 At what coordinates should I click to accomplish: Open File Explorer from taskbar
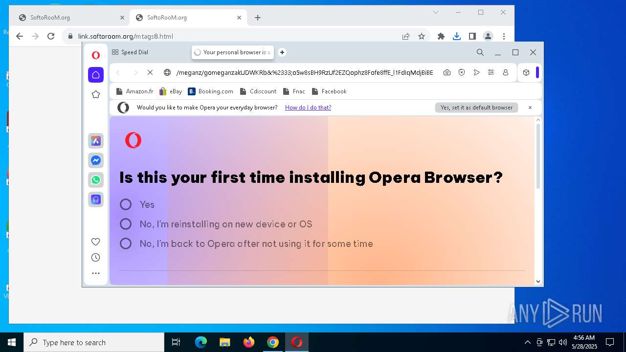coord(225,342)
